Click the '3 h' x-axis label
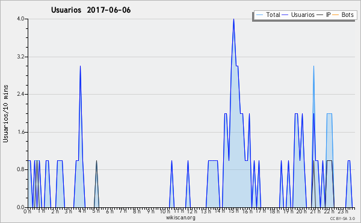 coord(69,211)
